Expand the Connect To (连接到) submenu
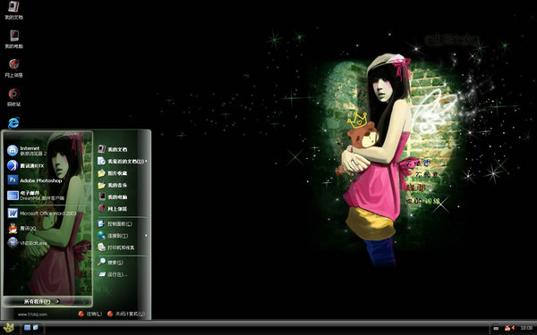The image size is (537, 335). click(123, 236)
